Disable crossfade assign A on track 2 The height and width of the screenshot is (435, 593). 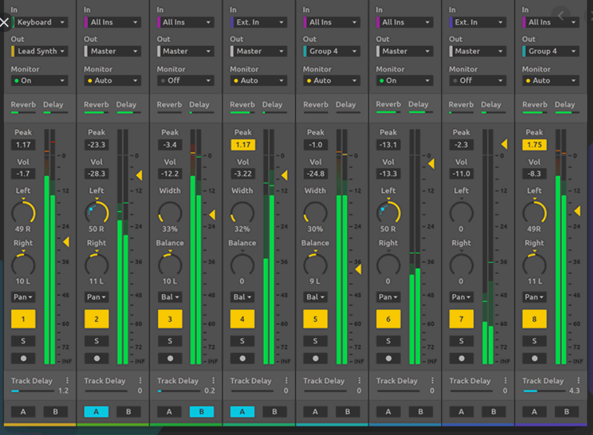coord(96,411)
